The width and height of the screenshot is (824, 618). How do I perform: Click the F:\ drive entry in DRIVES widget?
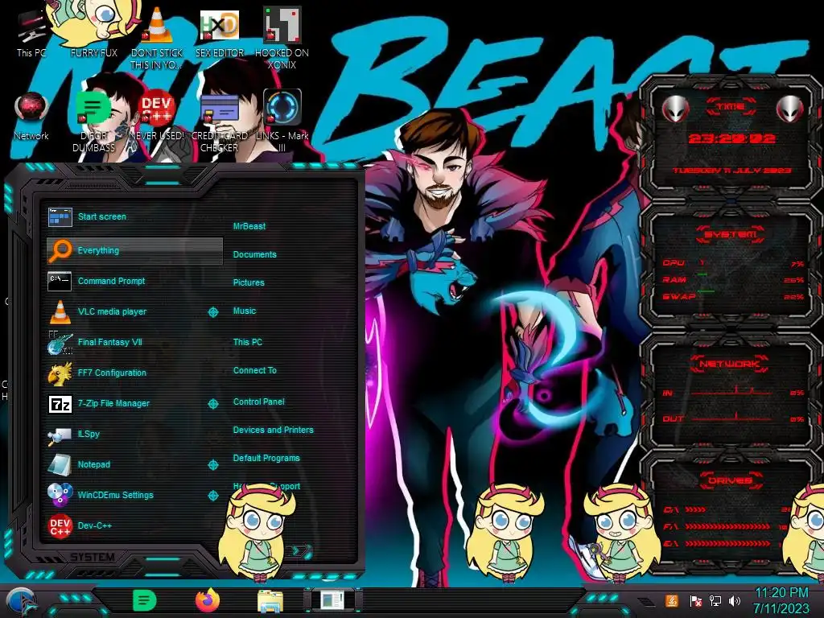pyautogui.click(x=725, y=526)
